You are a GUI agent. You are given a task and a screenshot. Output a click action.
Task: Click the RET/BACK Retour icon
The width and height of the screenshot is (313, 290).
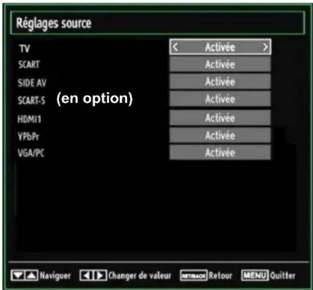194,275
